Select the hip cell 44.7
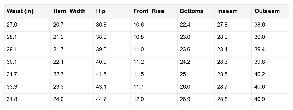The width and height of the screenshot is (293, 110). (x=112, y=100)
